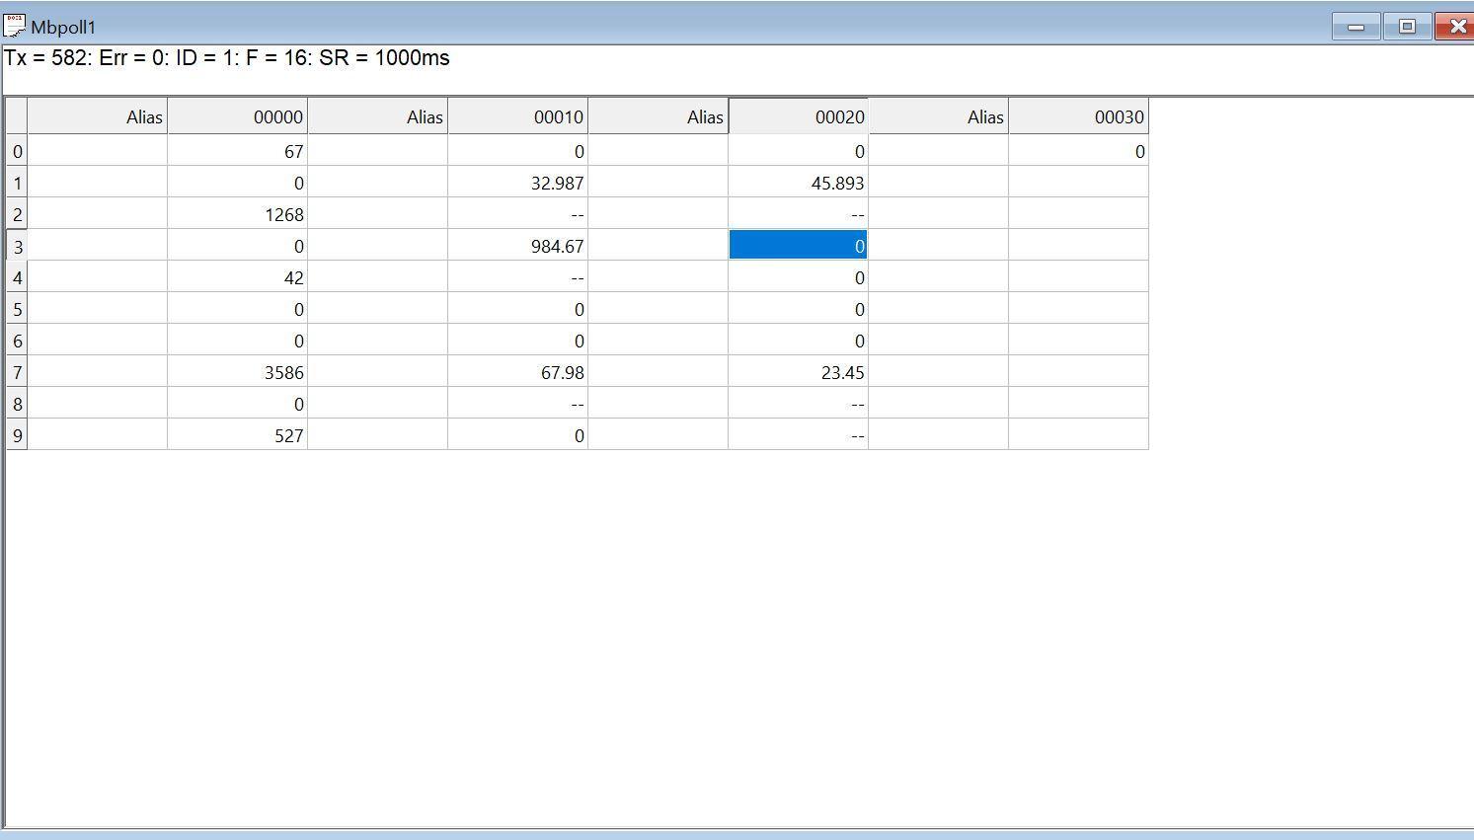
Task: Select the 0 value in row 0 of column 00020
Action: [799, 151]
